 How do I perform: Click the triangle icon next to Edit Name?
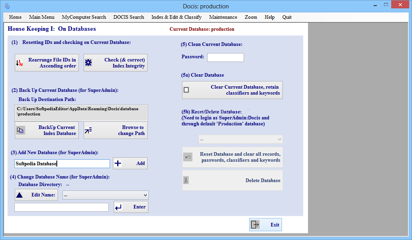[x=20, y=195]
